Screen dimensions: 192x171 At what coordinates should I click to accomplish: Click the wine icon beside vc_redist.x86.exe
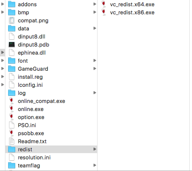click(103, 12)
